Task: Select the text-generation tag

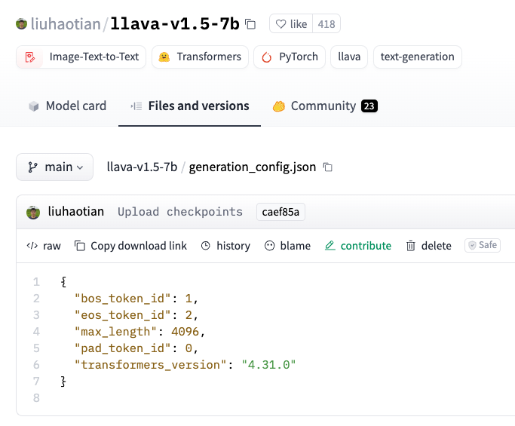Action: pos(418,57)
